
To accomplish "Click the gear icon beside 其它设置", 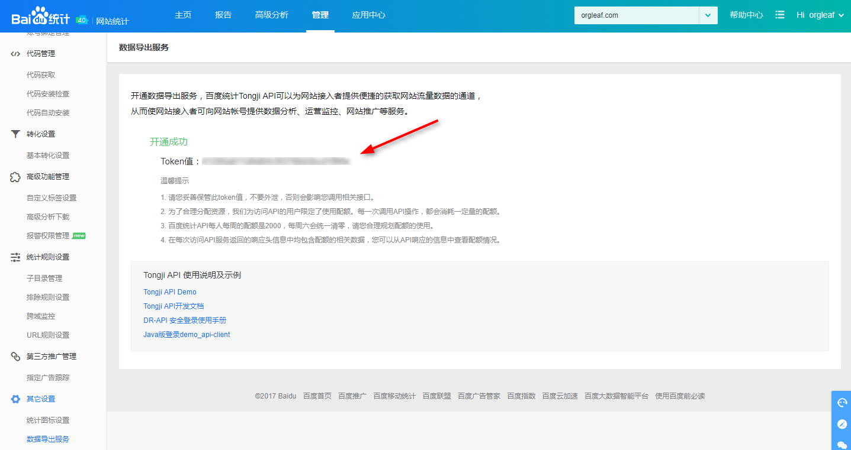I will pyautogui.click(x=15, y=399).
